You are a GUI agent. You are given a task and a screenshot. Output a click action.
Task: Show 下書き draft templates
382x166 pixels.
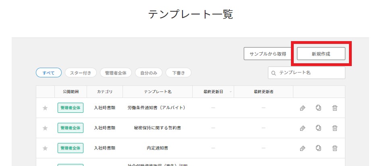click(179, 73)
